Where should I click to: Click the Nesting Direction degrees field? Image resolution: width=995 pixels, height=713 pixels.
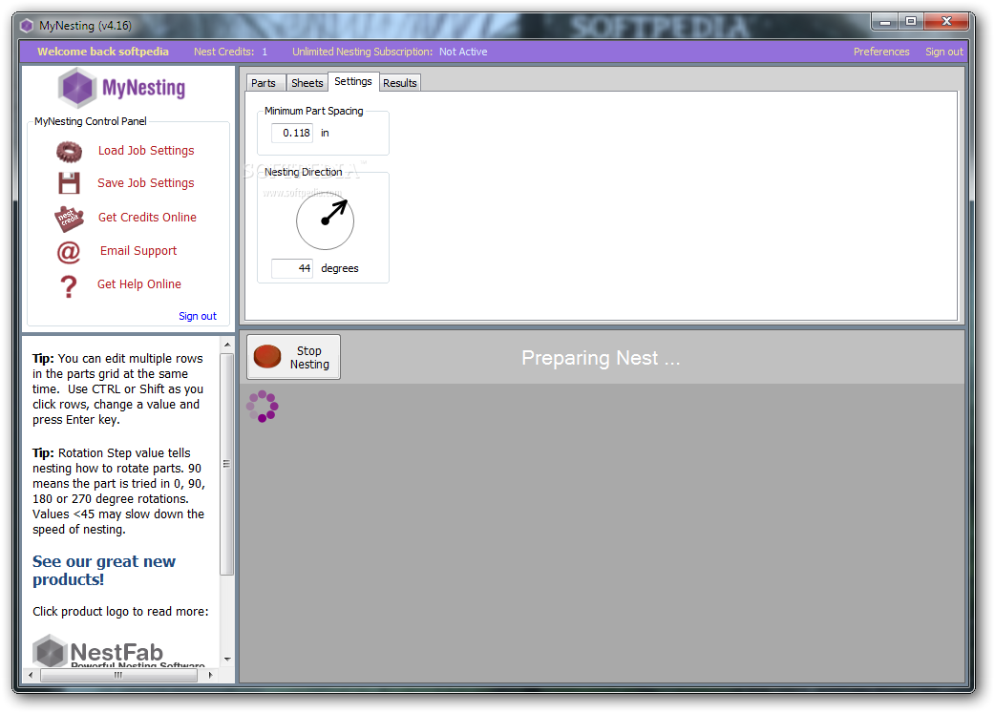292,268
